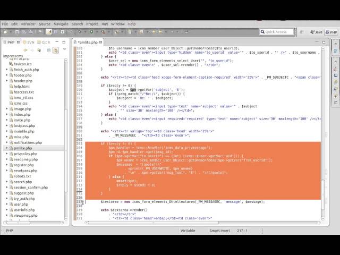Click the Outline icon in the right trim bar
340x255 pixels.
(335, 51)
